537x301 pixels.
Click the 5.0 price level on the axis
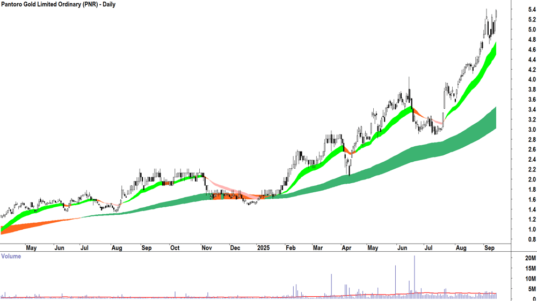[x=532, y=29]
